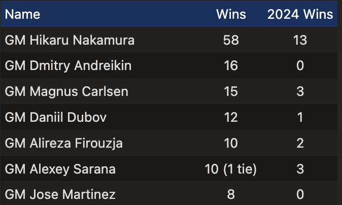Select Nakamura's 2024 wins value 13
Viewport: 342px width, 205px height.
300,40
